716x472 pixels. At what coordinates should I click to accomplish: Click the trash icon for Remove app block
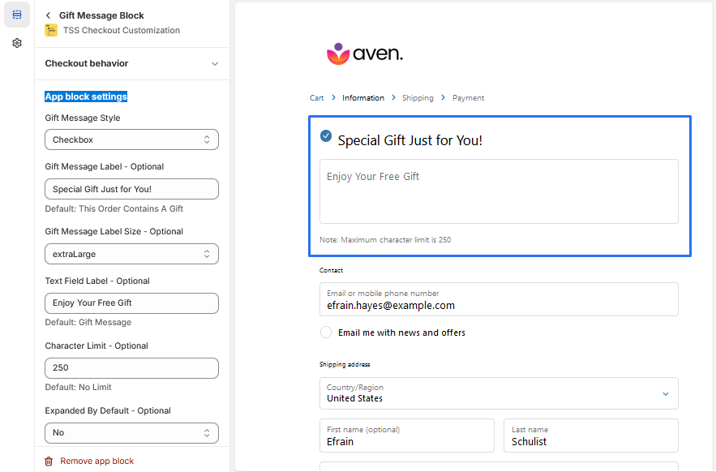point(49,461)
